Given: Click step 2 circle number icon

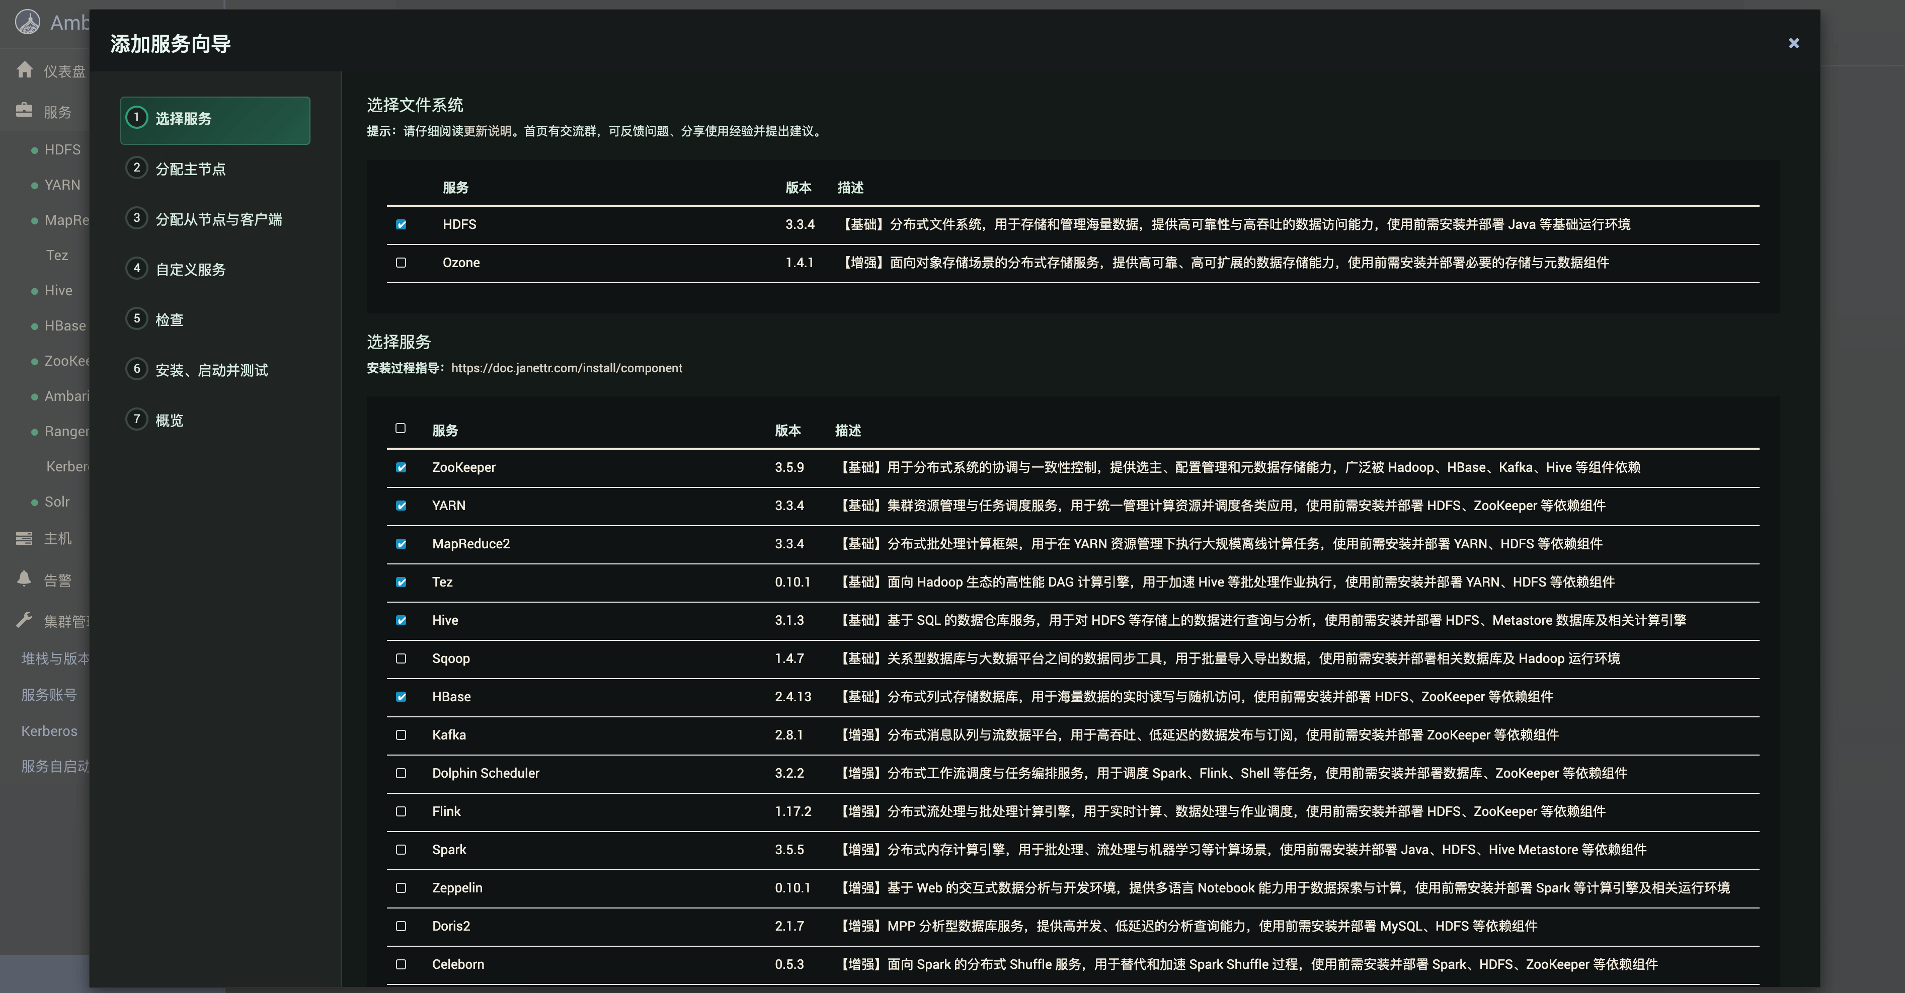Looking at the screenshot, I should point(137,168).
